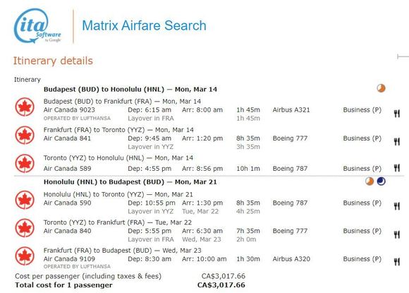The height and width of the screenshot is (293, 409).
Task: Click the orange layover icon on Honolulu to Budapest
Action: (370, 181)
